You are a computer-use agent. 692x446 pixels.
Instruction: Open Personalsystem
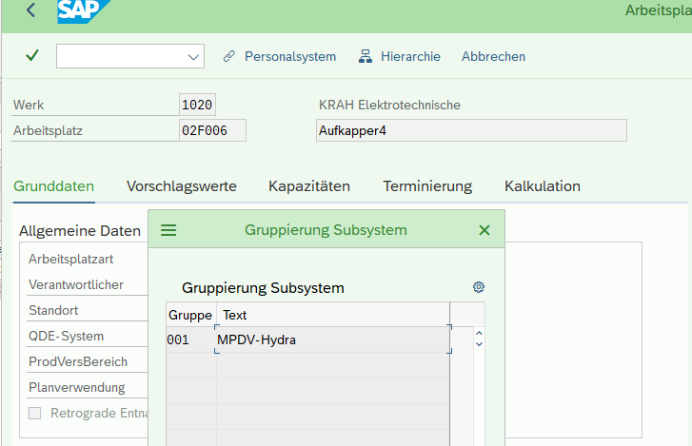[290, 56]
